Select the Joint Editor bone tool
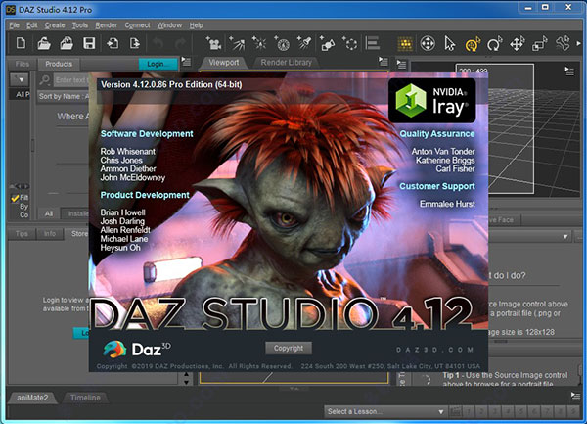The height and width of the screenshot is (424, 587). coord(563,43)
